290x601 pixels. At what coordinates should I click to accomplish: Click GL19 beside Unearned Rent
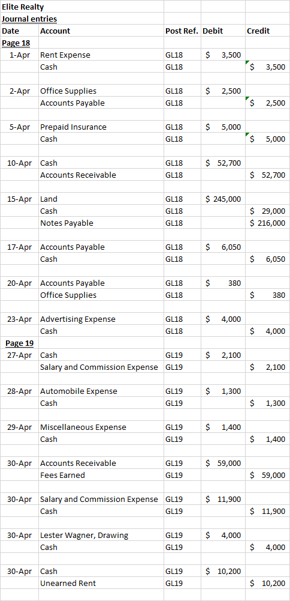click(182, 584)
